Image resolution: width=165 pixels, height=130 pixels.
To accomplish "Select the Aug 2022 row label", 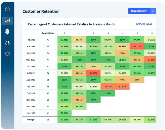I will pyautogui.click(x=31, y=80).
